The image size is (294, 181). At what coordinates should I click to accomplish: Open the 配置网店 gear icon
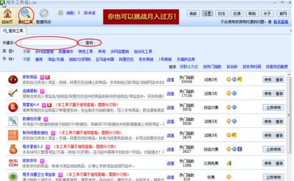[x=44, y=14]
